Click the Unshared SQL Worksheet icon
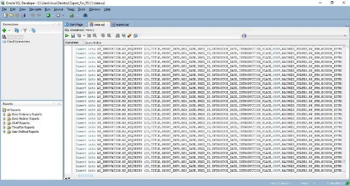 [118, 36]
